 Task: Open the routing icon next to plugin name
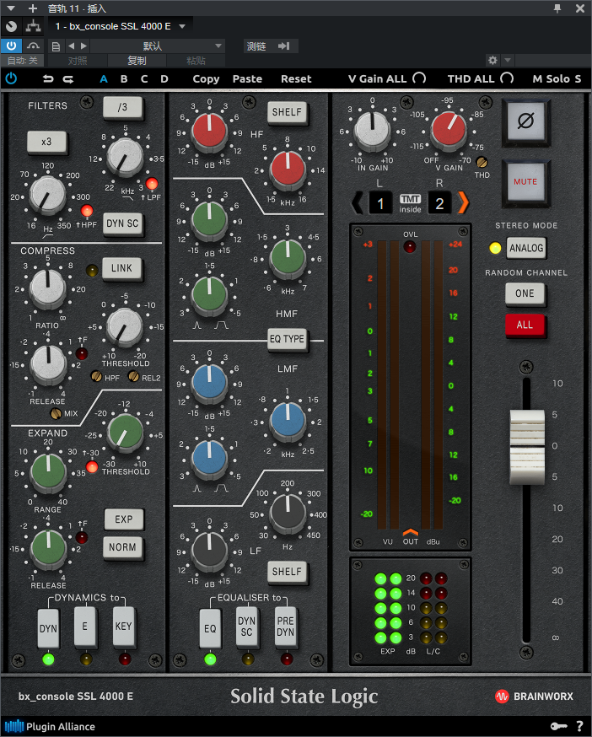tap(33, 26)
